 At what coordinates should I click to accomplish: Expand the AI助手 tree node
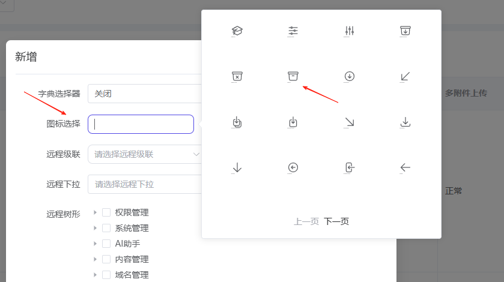(95, 244)
